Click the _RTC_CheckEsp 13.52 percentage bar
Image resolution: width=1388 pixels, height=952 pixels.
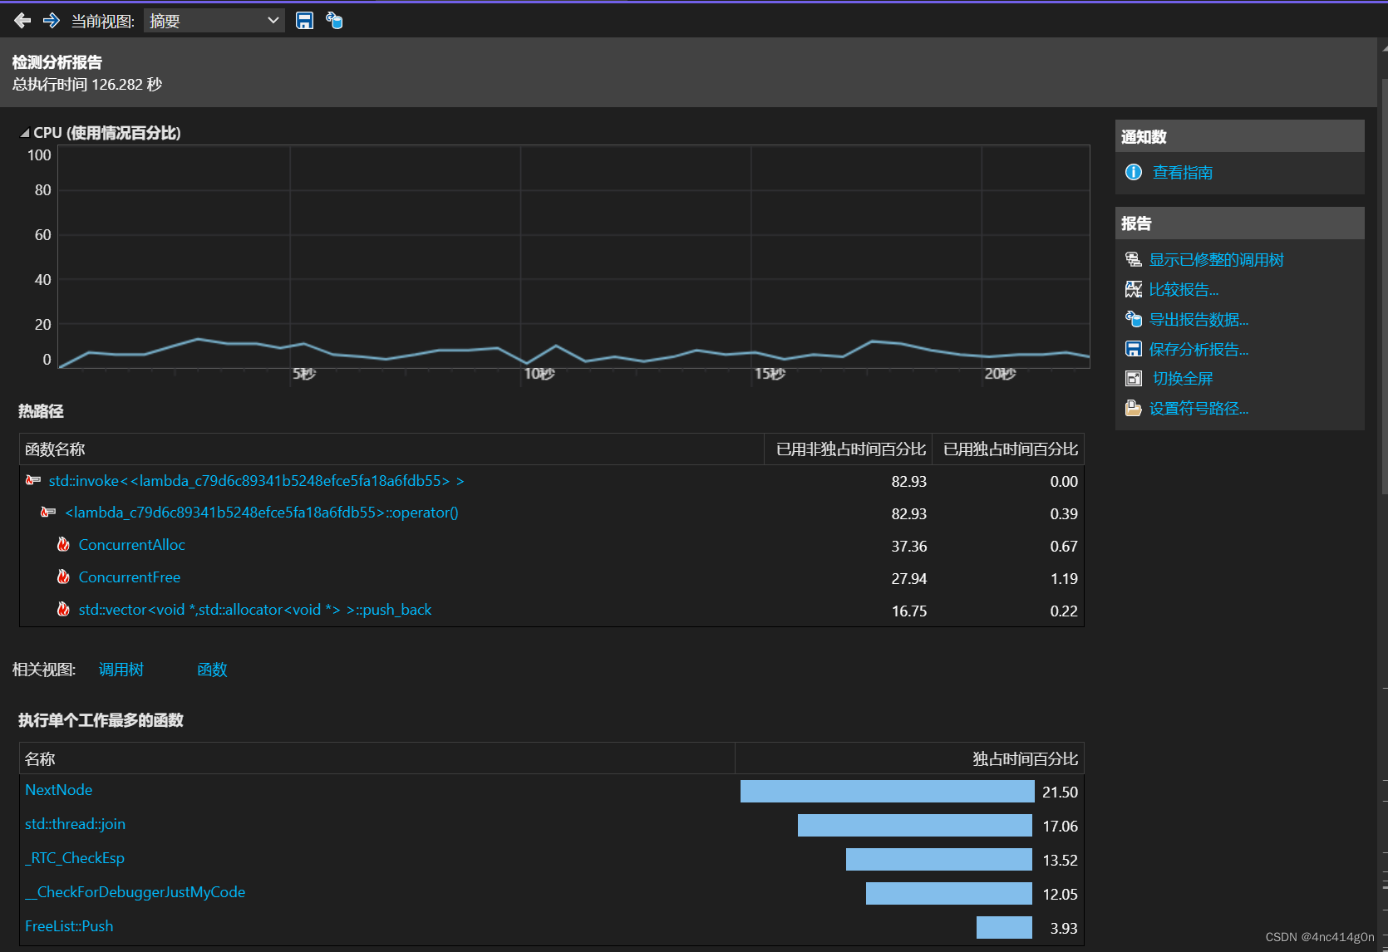coord(939,860)
